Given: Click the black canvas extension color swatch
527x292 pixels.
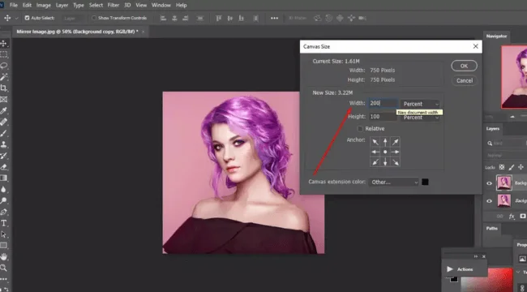Looking at the screenshot, I should 425,182.
